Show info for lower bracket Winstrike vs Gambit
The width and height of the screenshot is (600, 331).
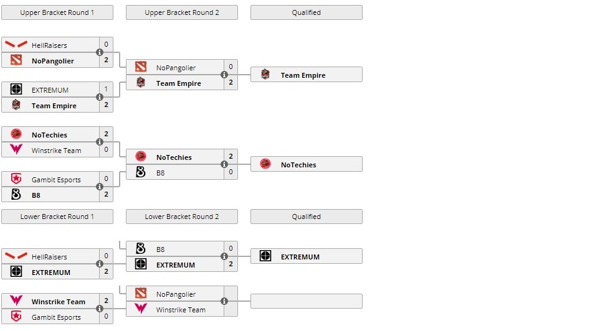(100, 309)
